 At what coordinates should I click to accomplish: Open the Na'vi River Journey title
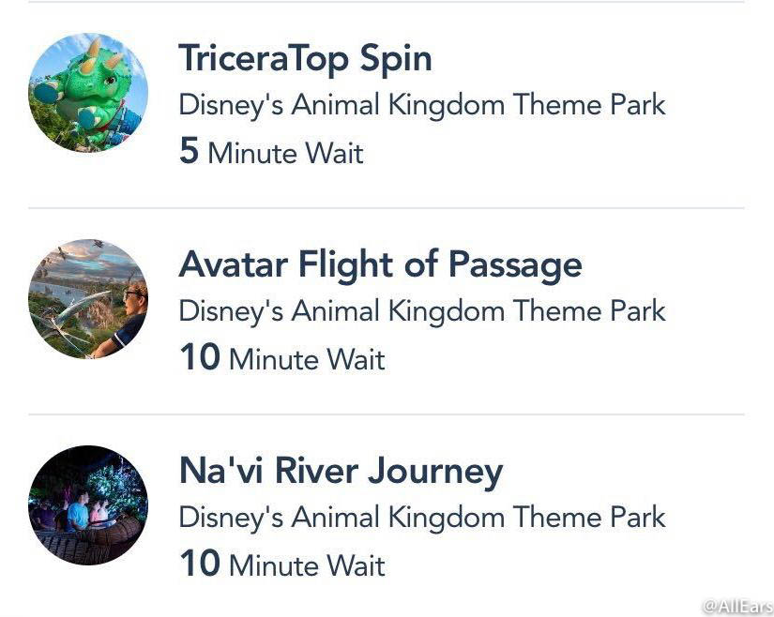pos(341,473)
